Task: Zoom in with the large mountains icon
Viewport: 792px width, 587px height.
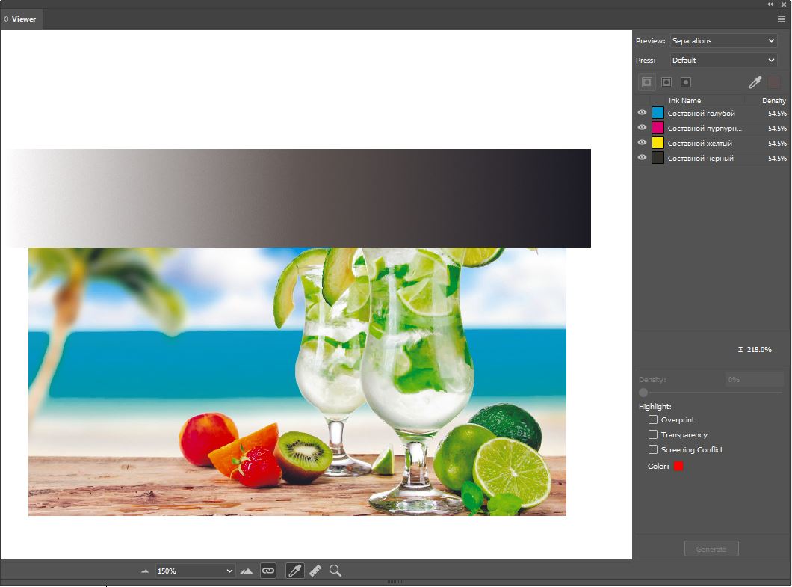Action: [x=247, y=571]
